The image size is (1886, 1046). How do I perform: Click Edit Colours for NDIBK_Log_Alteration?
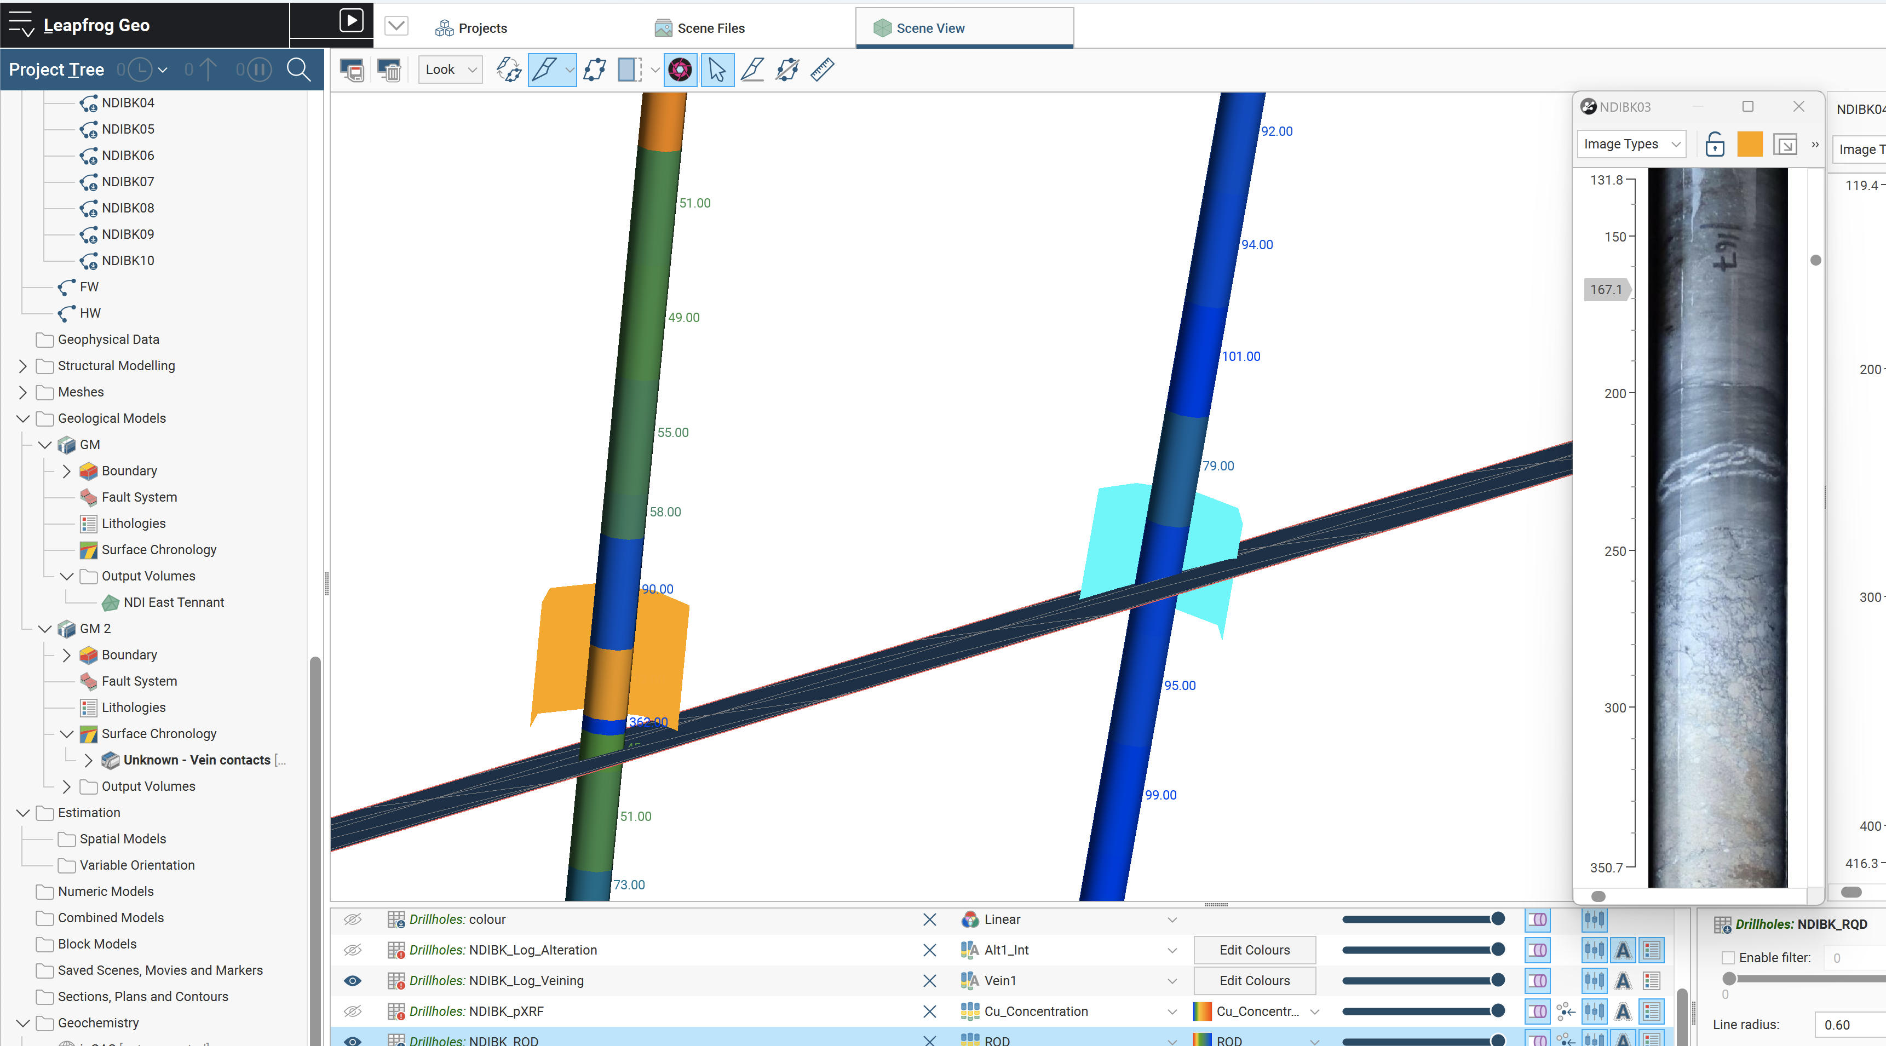[x=1254, y=950]
